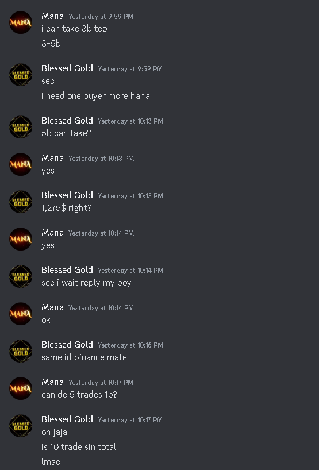Open Mana's avatar next to "i can take 3b too"
The height and width of the screenshot is (470, 319).
[x=21, y=22]
